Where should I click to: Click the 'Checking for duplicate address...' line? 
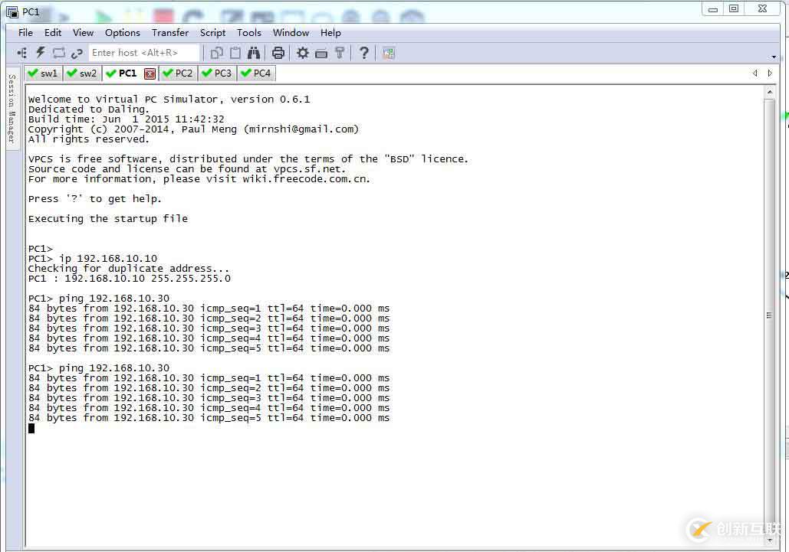click(128, 269)
